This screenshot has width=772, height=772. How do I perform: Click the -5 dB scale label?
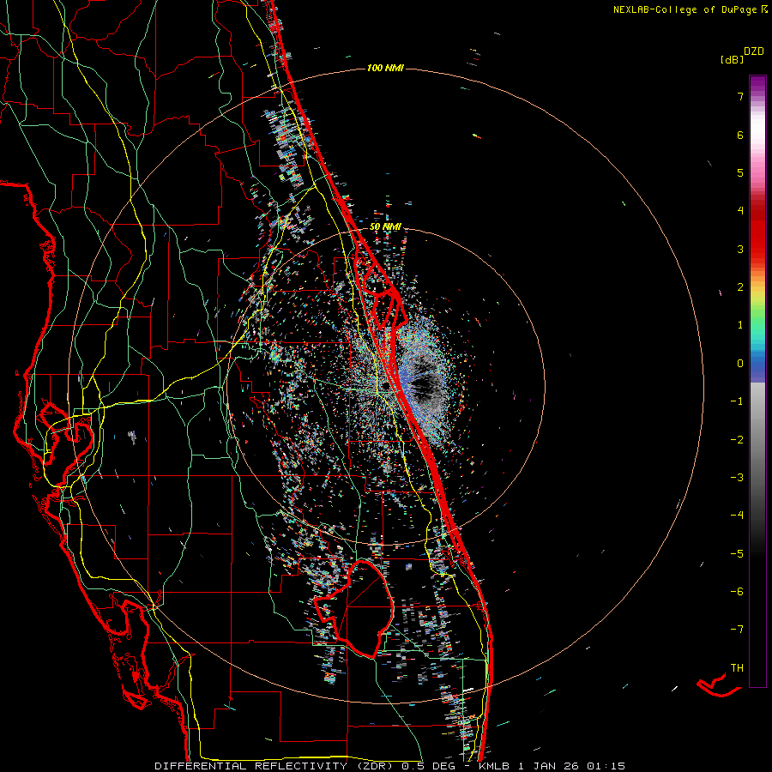pyautogui.click(x=737, y=553)
